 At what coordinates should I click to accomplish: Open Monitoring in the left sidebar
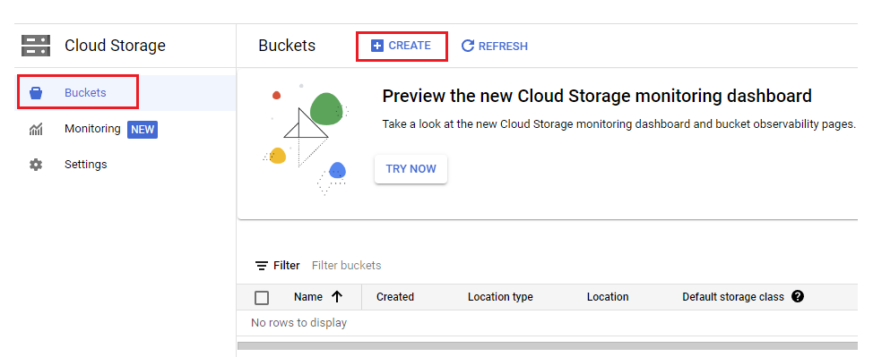92,129
